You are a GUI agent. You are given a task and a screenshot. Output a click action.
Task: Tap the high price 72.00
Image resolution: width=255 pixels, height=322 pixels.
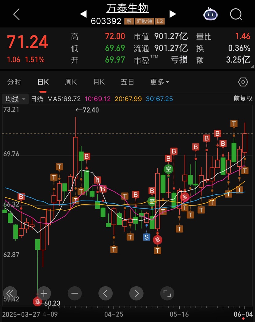pos(115,36)
